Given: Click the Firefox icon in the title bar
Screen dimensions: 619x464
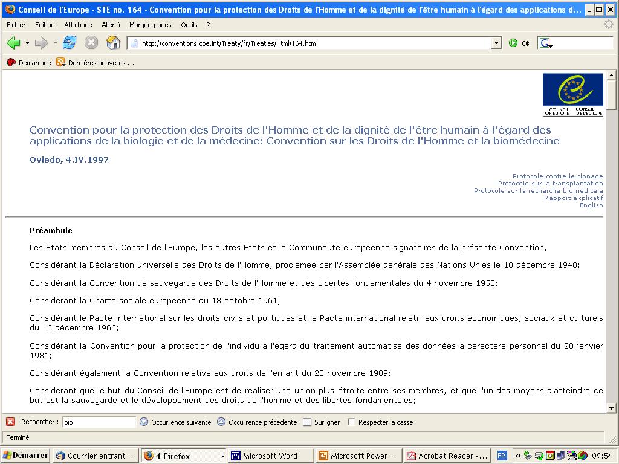Looking at the screenshot, I should pos(10,10).
